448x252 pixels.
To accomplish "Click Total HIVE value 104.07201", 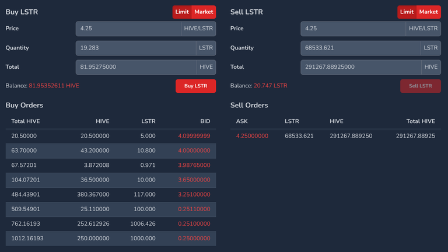I will pos(26,180).
